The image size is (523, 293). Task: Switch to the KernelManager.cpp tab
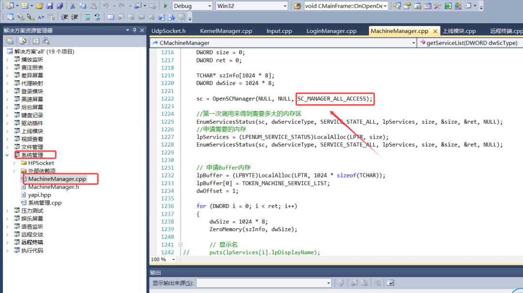pyautogui.click(x=226, y=31)
